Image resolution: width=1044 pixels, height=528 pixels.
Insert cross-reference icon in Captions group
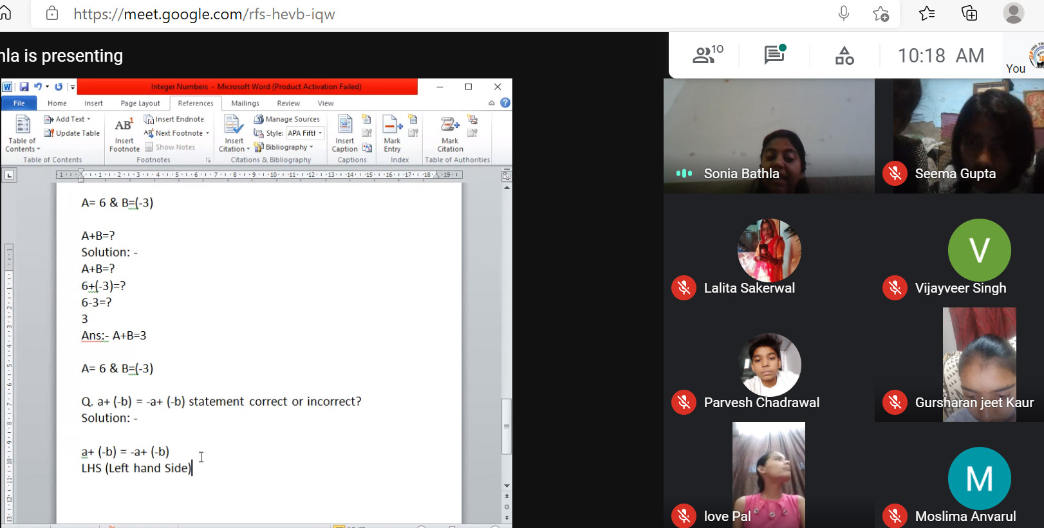click(367, 147)
